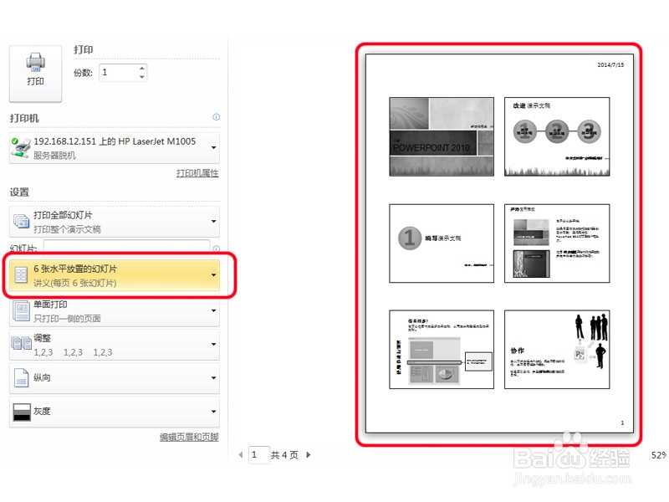Expand the 打印全部幻灯片 dropdown
Screen dimensions: 669x502
[115, 222]
